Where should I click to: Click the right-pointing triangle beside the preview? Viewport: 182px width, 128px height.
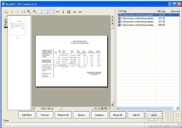click(112, 20)
